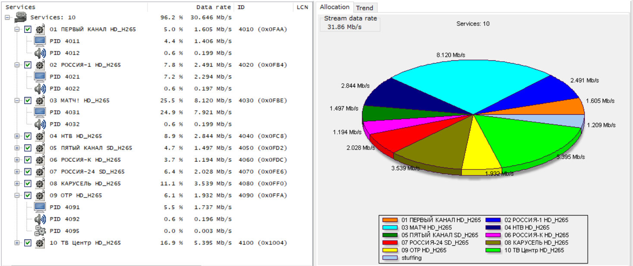Expand the 05 ПЯТЫЙ КАНАЛ SD_H265 node

click(17, 148)
